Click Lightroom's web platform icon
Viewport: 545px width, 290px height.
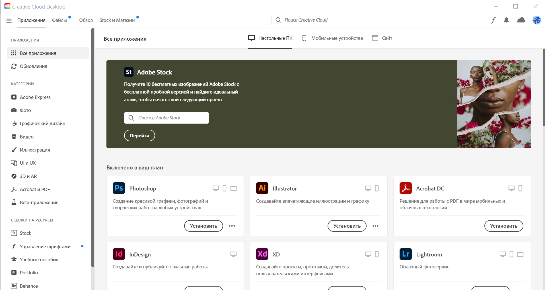coord(521,254)
